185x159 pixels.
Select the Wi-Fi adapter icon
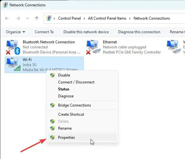point(13,64)
